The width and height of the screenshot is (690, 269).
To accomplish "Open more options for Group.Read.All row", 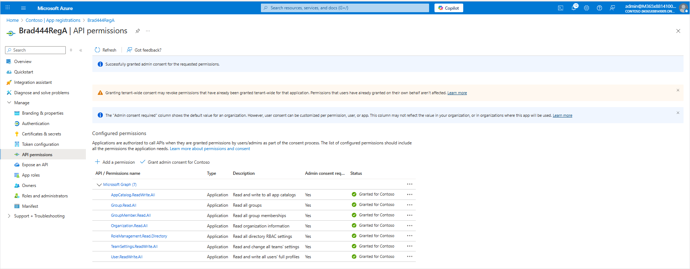I will (x=409, y=205).
